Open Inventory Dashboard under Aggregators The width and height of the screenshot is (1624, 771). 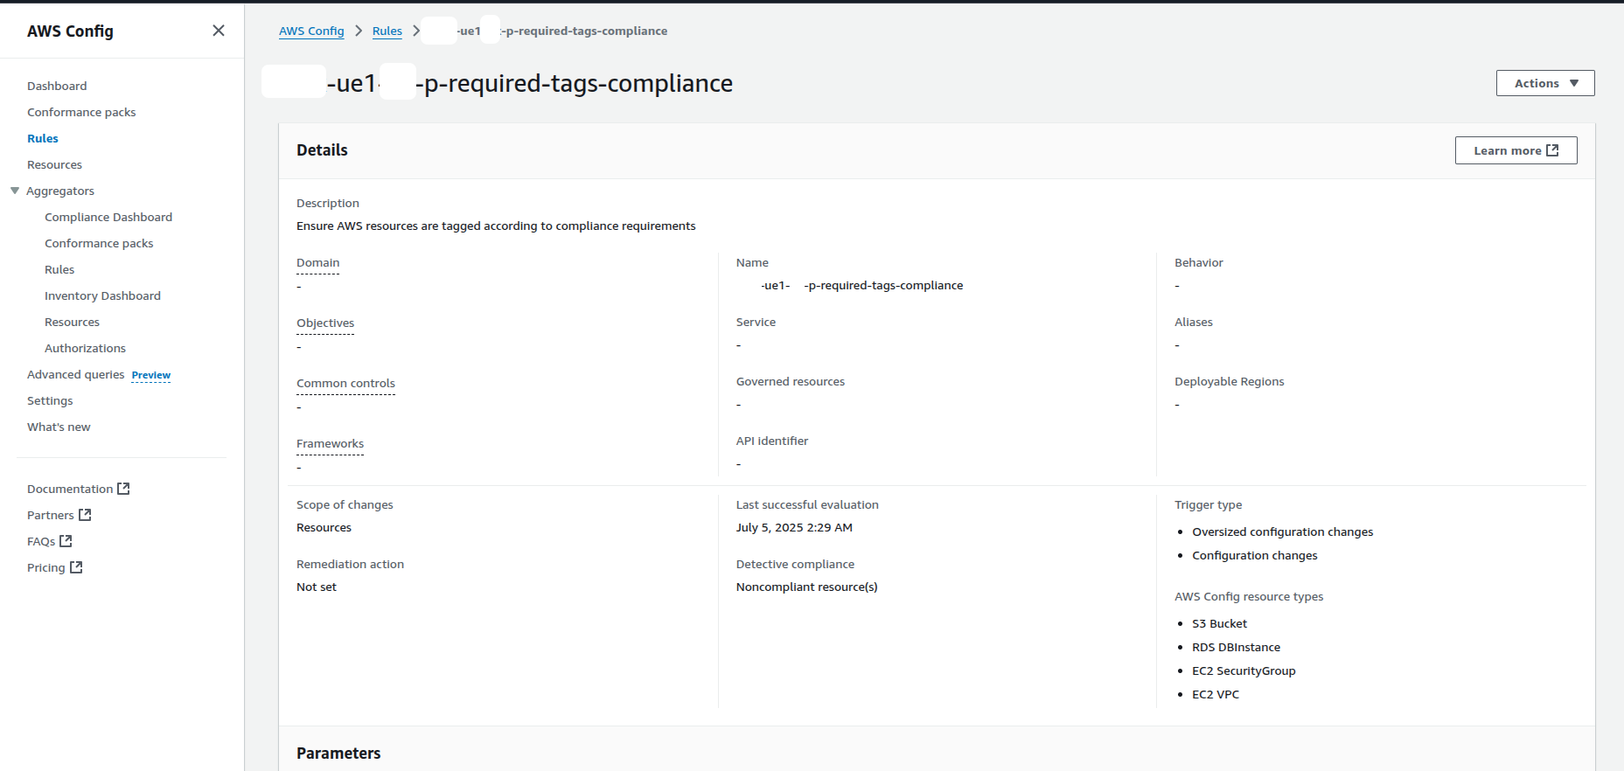(x=102, y=295)
